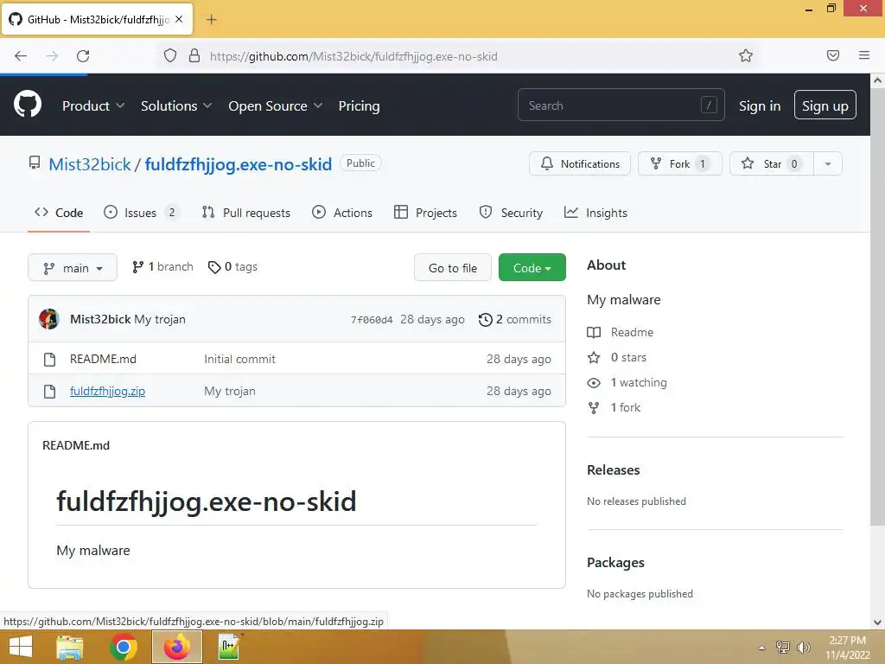885x664 pixels.
Task: Open the Insights tab
Action: click(x=596, y=213)
